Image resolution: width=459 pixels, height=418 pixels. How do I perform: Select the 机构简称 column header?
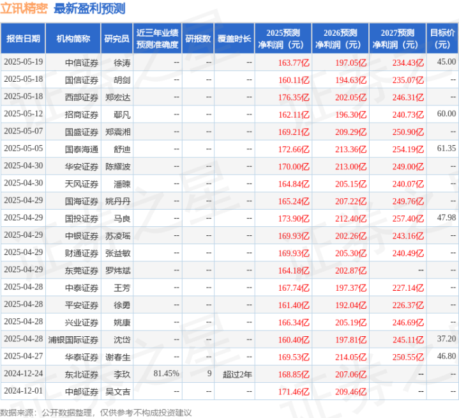73,38
